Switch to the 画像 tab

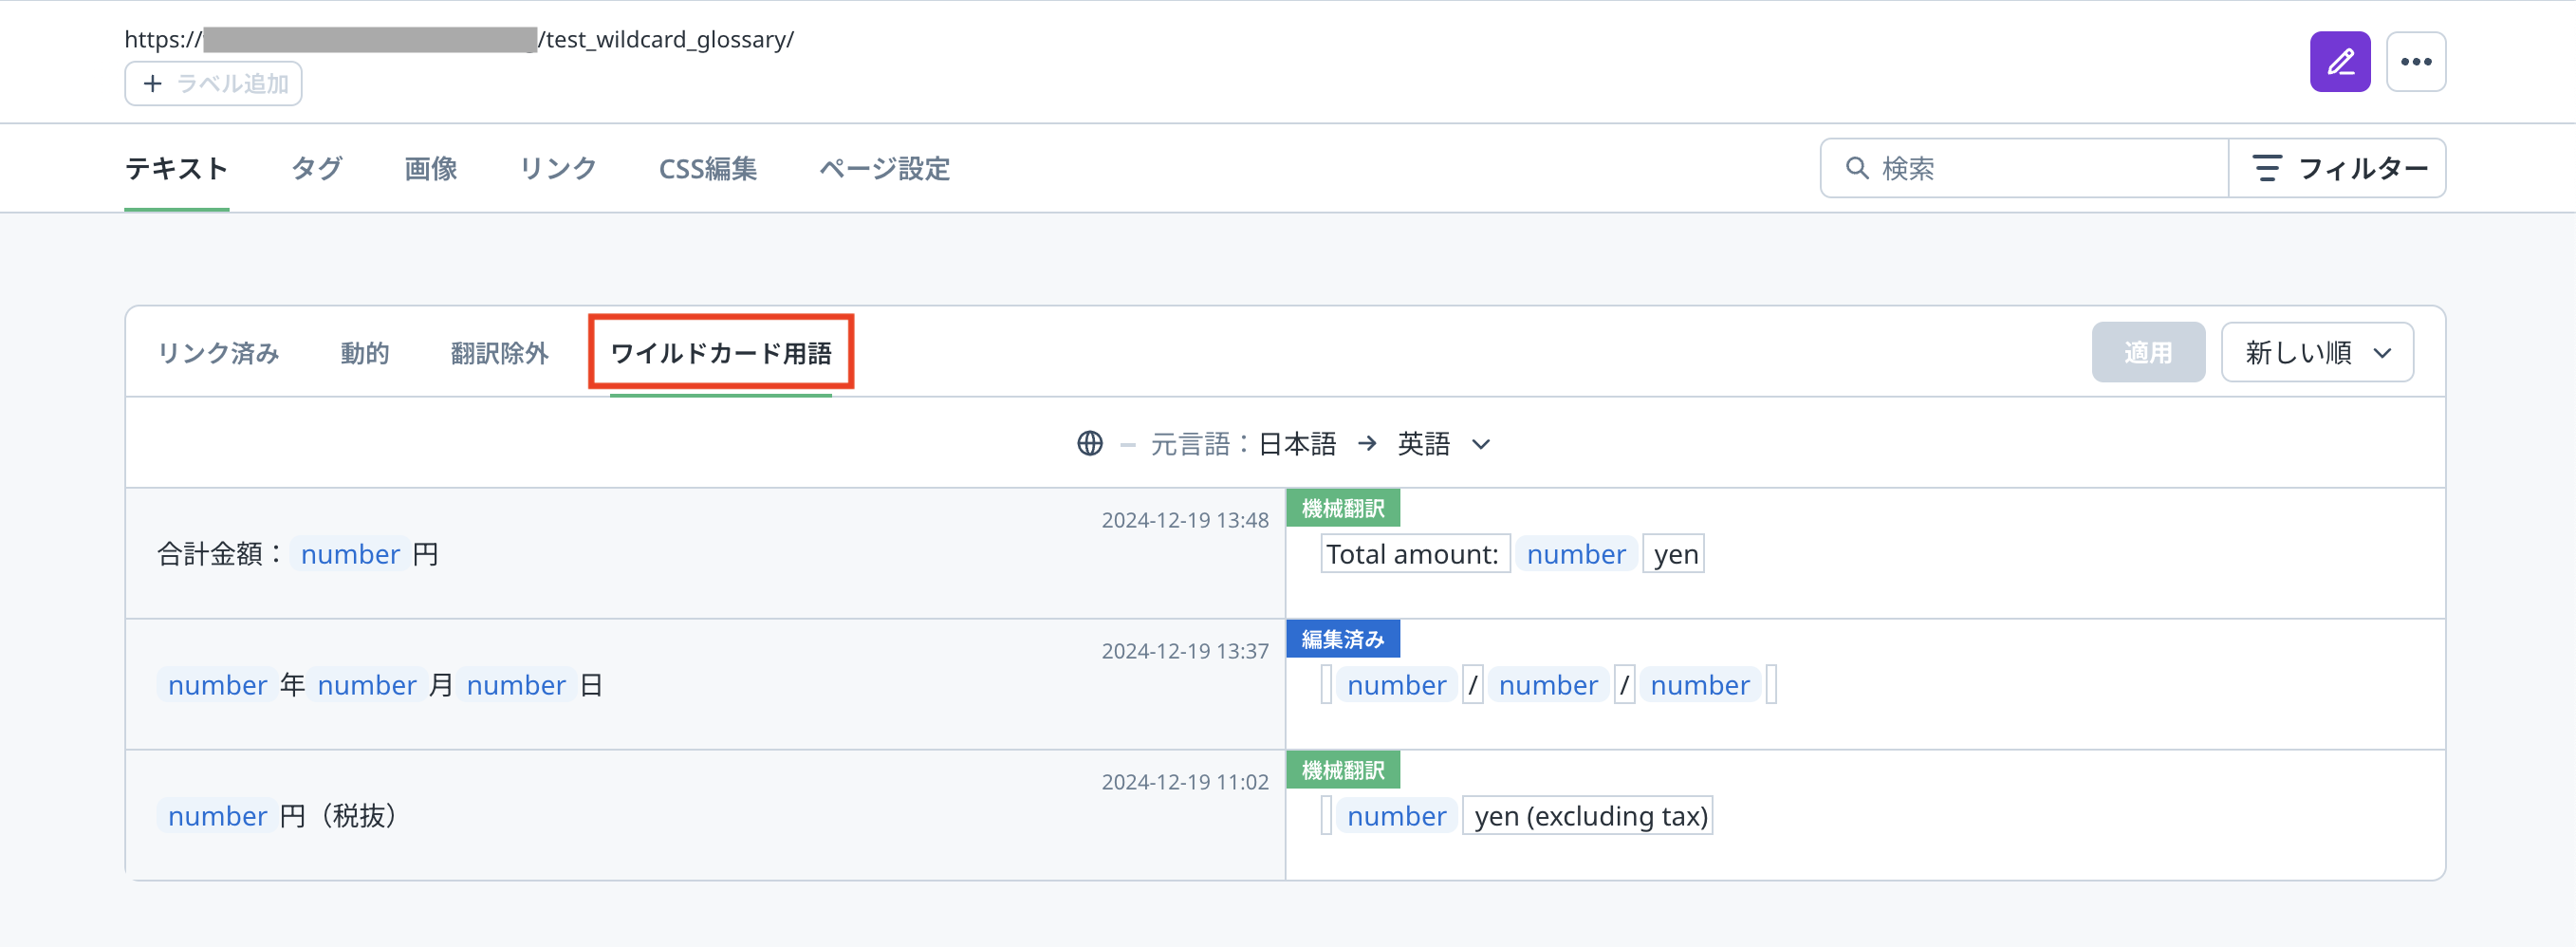tap(430, 168)
